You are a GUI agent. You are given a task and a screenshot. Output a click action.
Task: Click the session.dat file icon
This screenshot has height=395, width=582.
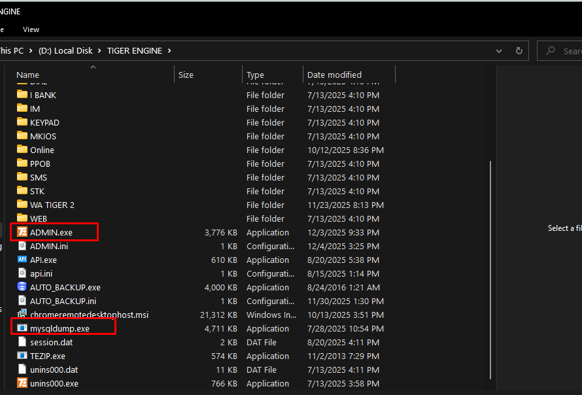tap(22, 342)
